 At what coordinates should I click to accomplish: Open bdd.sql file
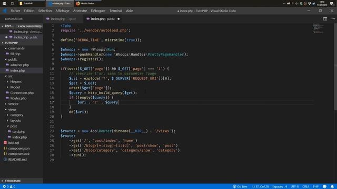coord(14,143)
